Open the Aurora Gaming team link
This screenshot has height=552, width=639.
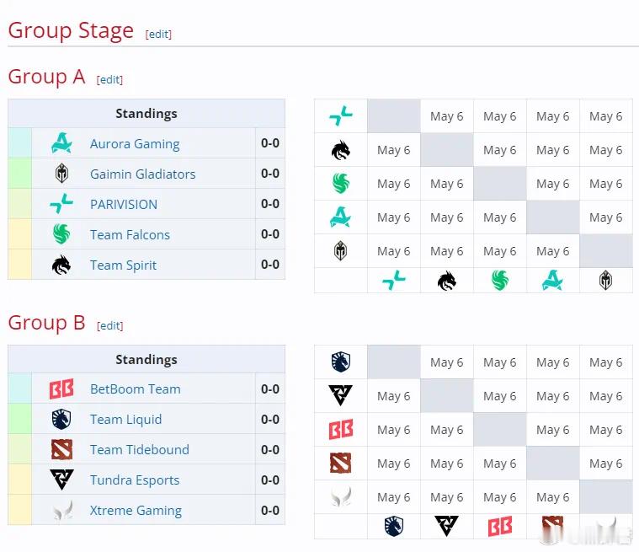135,144
